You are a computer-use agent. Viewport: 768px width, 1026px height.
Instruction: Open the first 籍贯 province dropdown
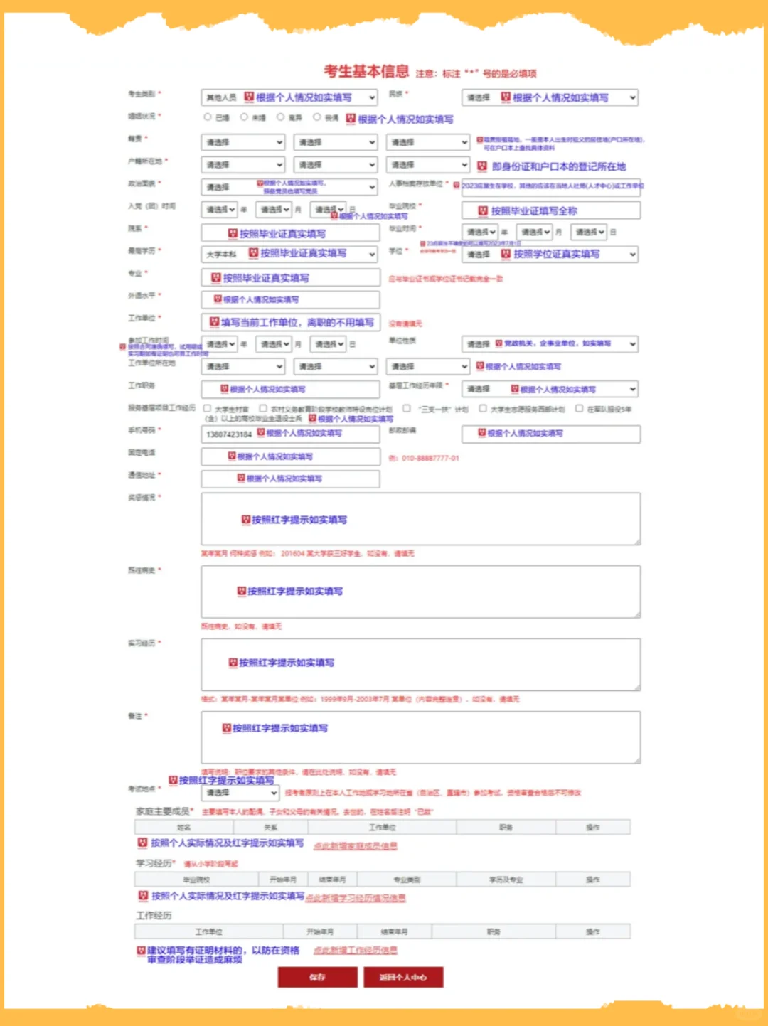pyautogui.click(x=243, y=142)
